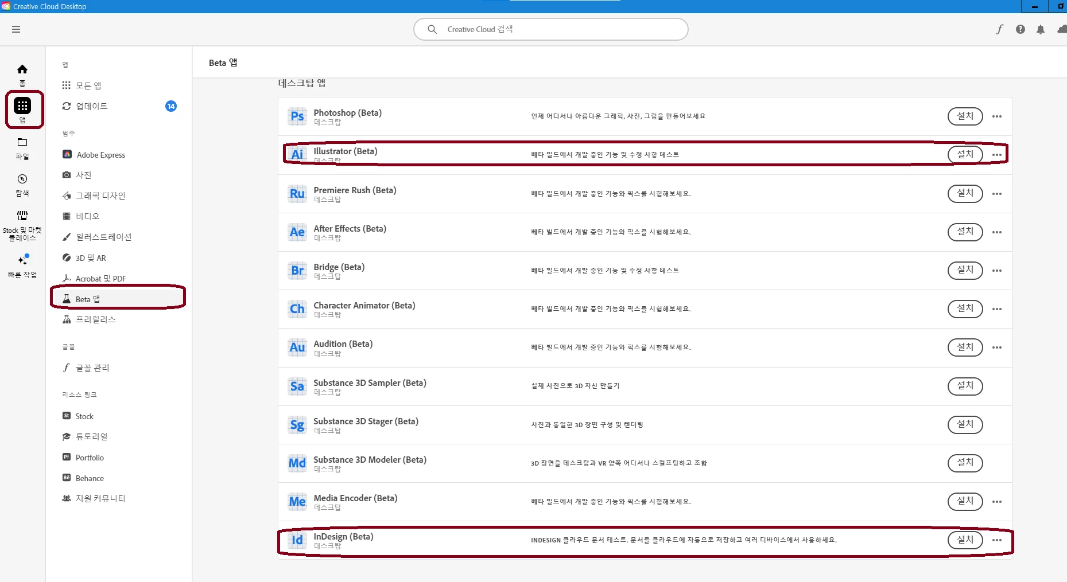Image resolution: width=1067 pixels, height=582 pixels.
Task: Click the Substance 3D Sampler Sa icon
Action: click(x=297, y=386)
